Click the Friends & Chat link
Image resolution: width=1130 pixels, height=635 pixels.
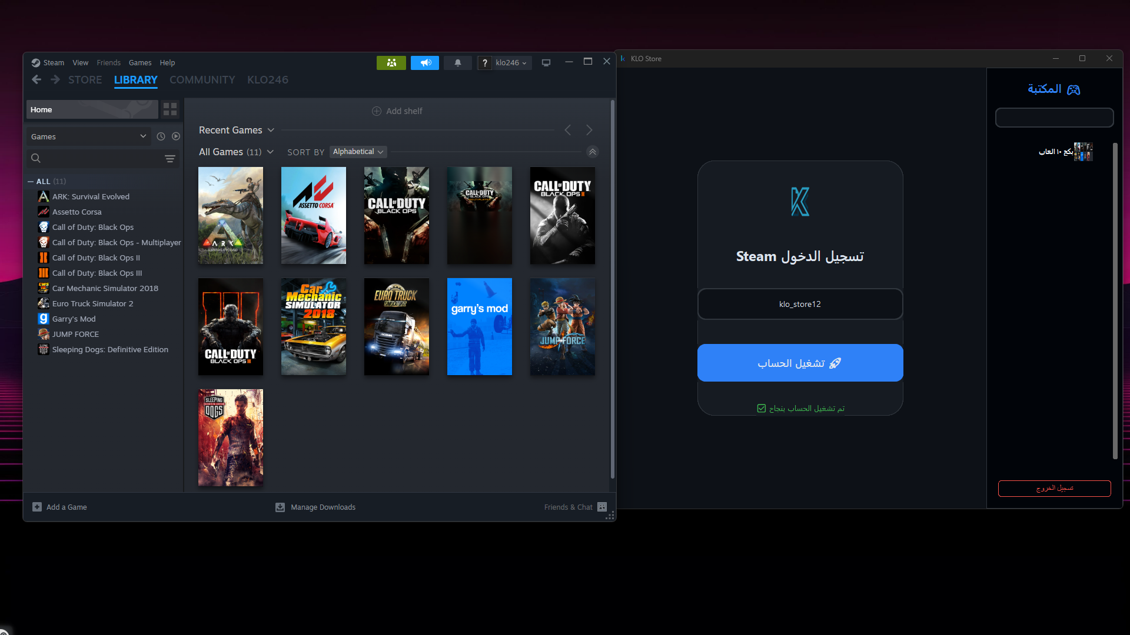(569, 507)
